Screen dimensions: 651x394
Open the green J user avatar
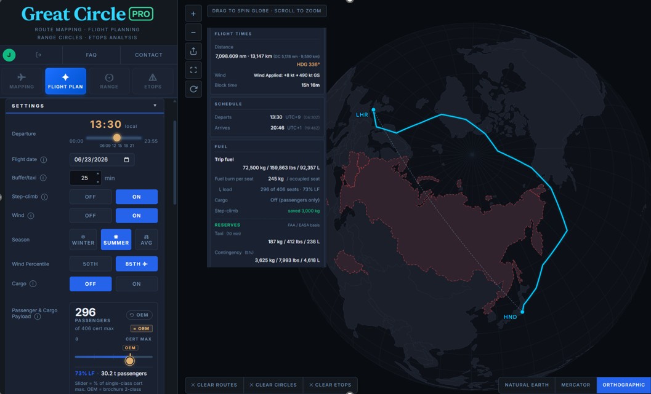click(x=9, y=55)
